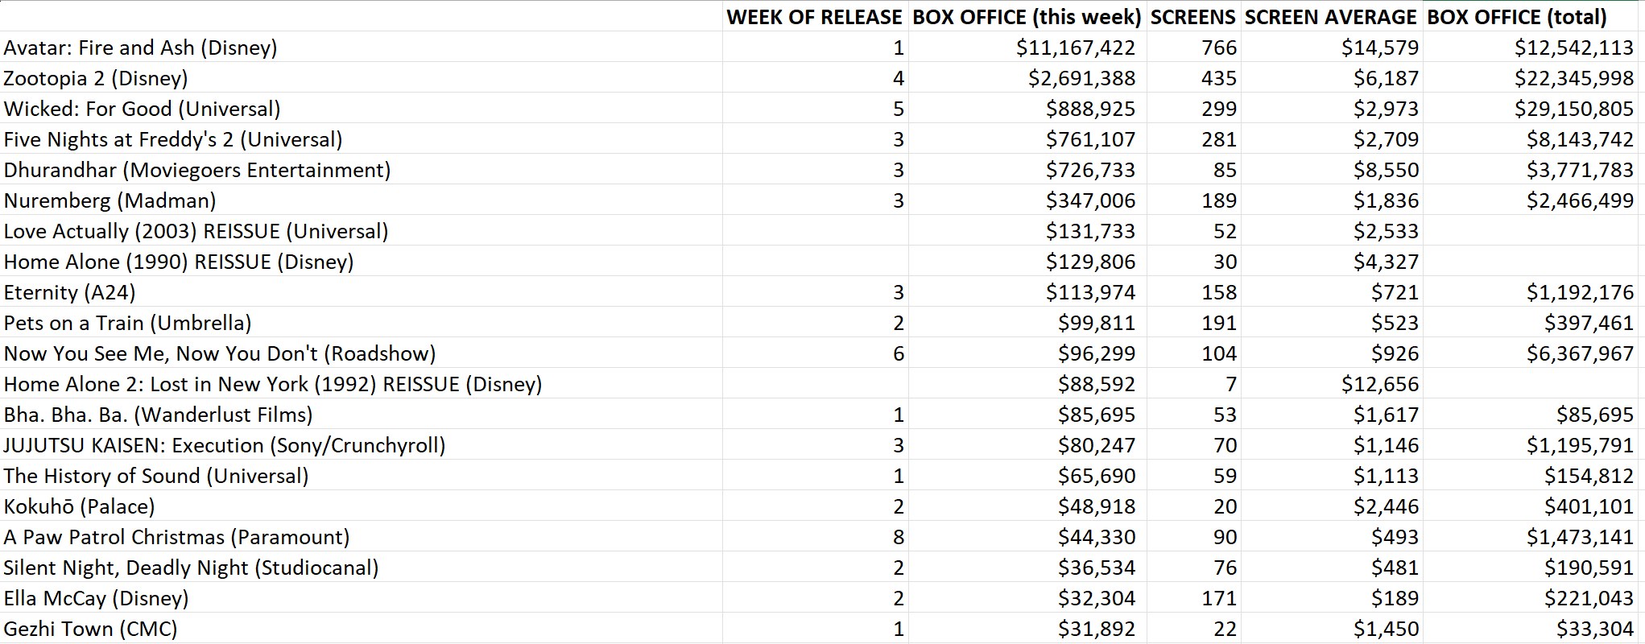Select the SCREEN AVERAGE header cell

pos(1330,17)
